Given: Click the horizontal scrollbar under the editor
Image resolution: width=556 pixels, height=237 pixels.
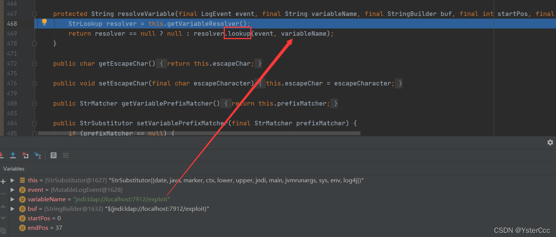Looking at the screenshot, I should [x=199, y=134].
